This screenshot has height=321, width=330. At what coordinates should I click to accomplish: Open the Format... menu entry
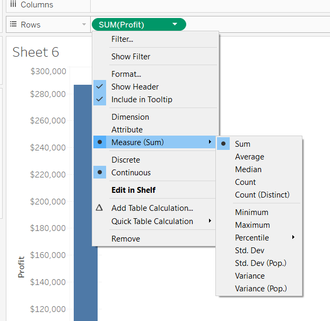[x=126, y=74]
